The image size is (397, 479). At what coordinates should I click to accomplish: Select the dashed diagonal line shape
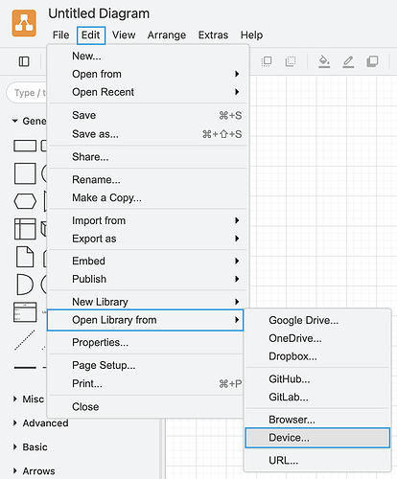(25, 340)
